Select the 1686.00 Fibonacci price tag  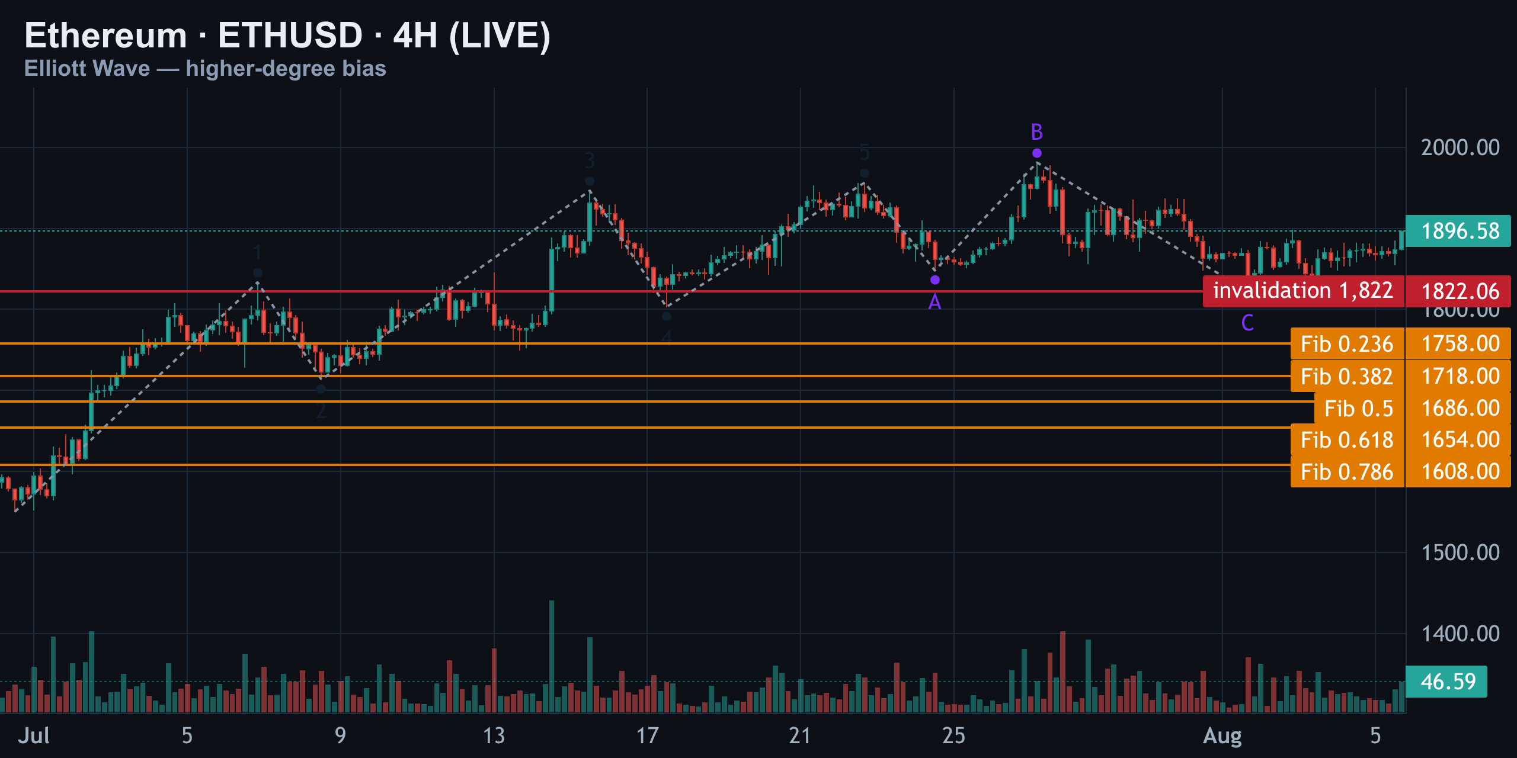(1458, 408)
